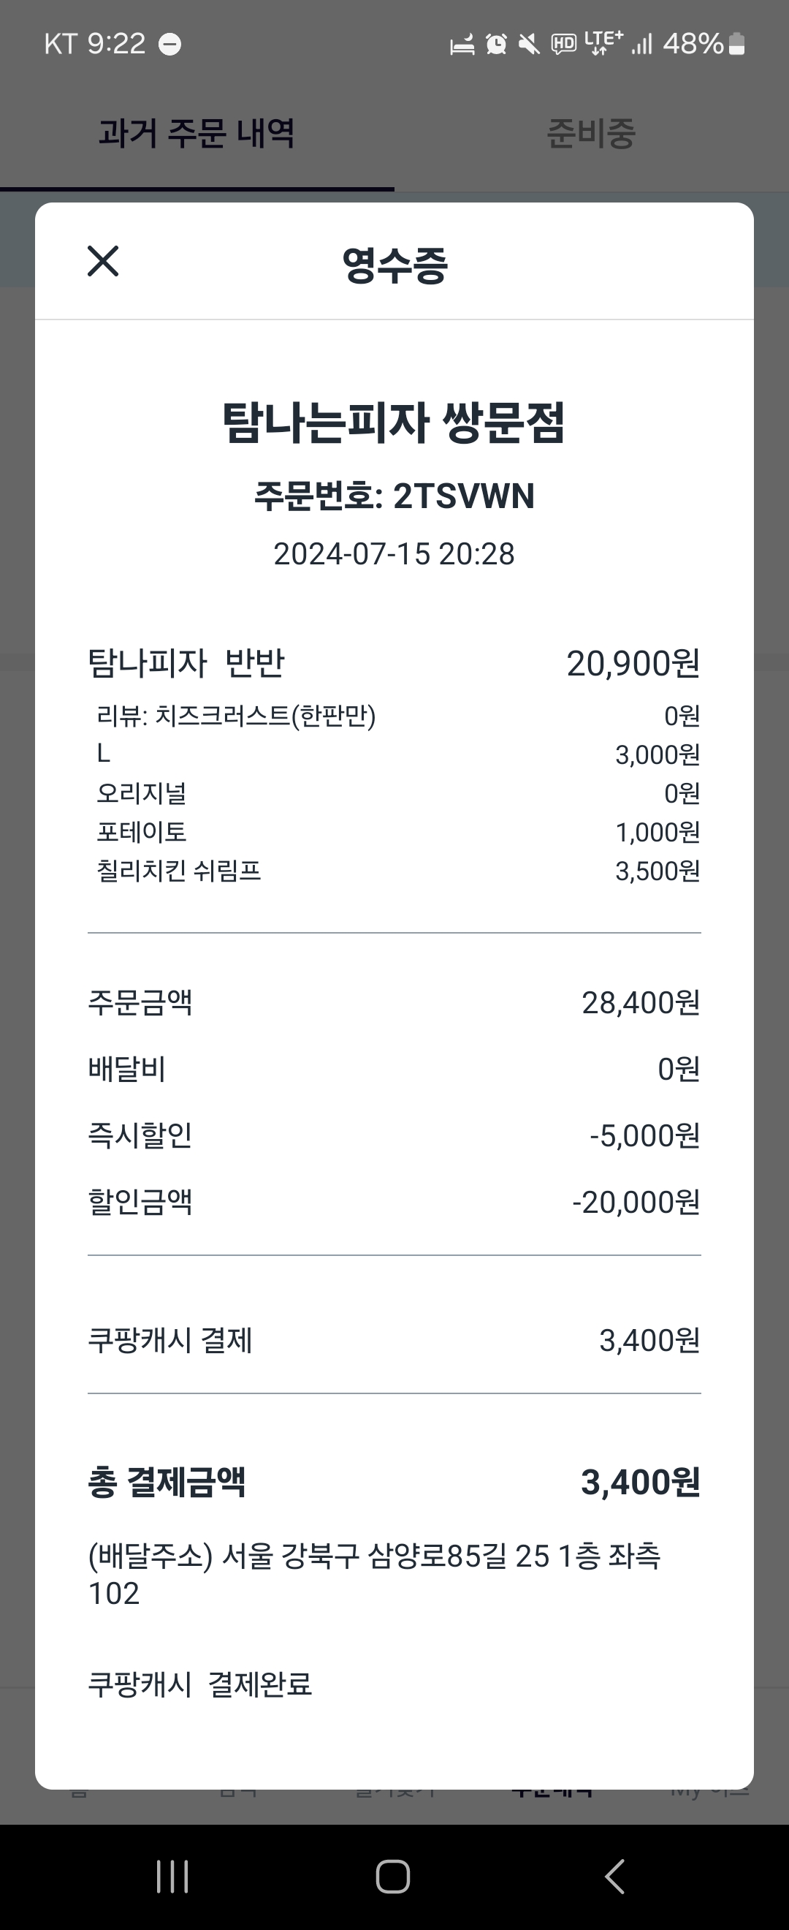
Task: Tap the LTE+ network indicator
Action: click(x=603, y=42)
